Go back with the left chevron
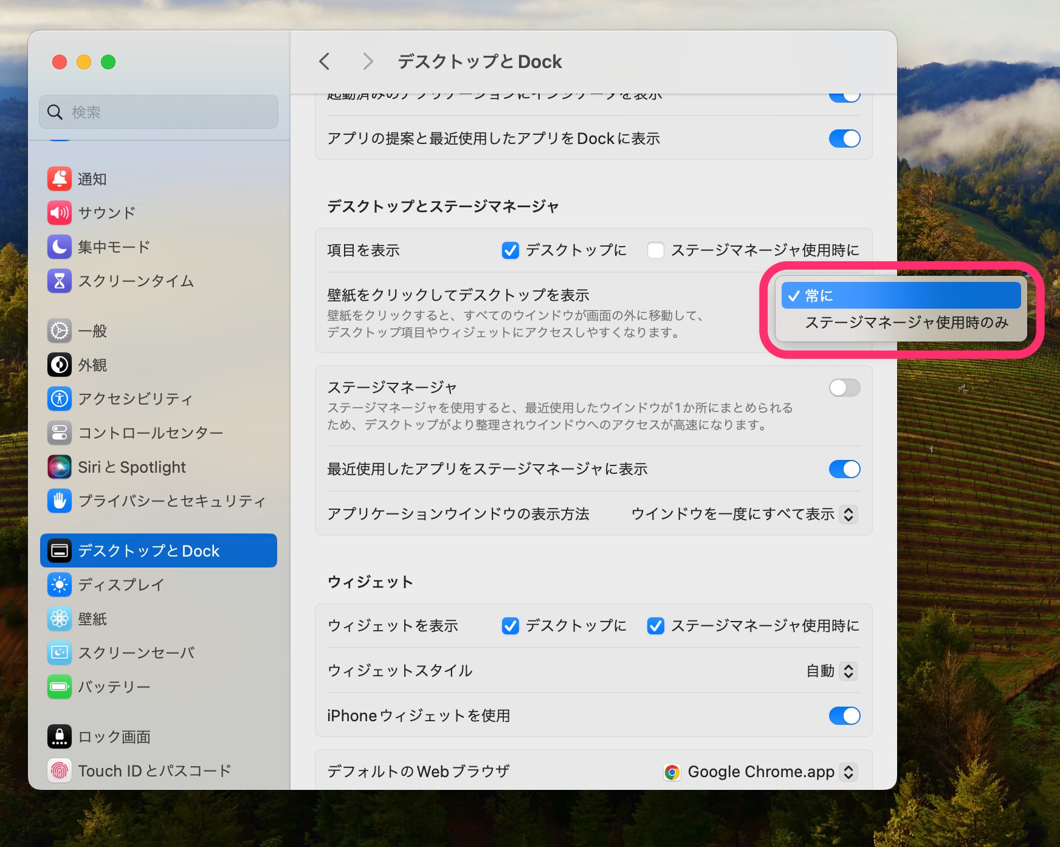The width and height of the screenshot is (1060, 847). [x=325, y=61]
